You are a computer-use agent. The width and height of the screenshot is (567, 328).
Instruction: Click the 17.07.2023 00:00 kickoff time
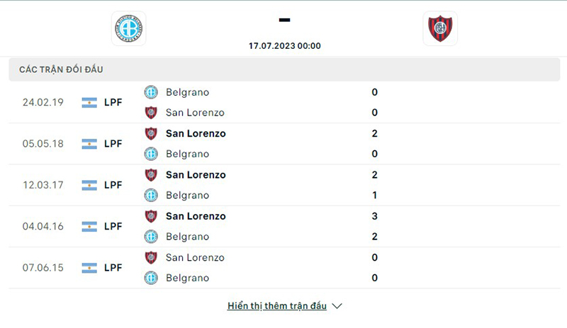click(x=285, y=46)
